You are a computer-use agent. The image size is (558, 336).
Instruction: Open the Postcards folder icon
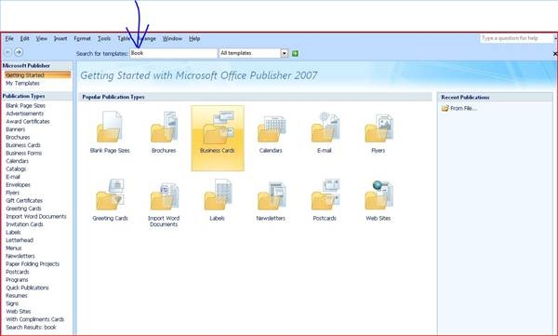point(325,195)
